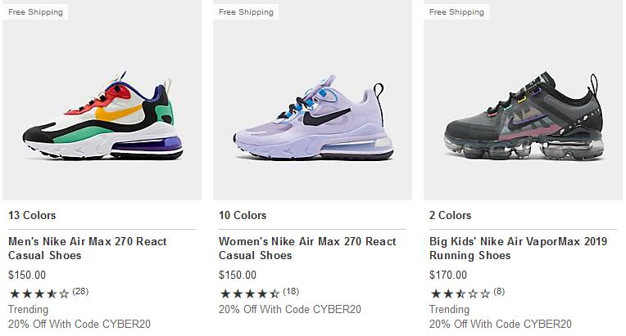
Task: View the 13 Colors options
Action: pyautogui.click(x=32, y=215)
